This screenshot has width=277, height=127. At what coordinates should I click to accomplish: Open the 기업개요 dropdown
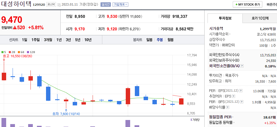(x=120, y=5)
